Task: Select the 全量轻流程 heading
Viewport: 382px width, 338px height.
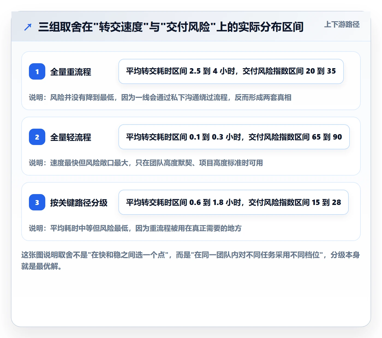Action: tap(71, 137)
